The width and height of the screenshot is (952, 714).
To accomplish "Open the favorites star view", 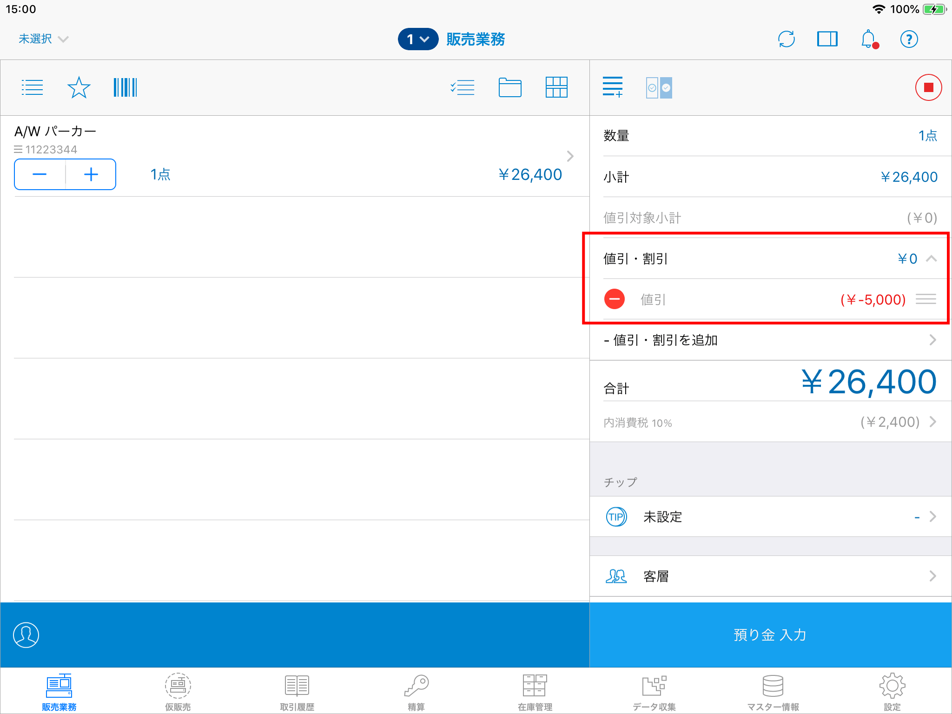I will (79, 87).
